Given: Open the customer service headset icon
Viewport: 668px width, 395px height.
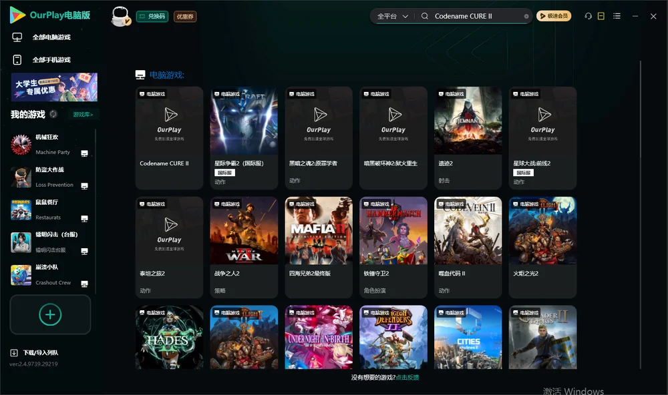Looking at the screenshot, I should pos(588,16).
